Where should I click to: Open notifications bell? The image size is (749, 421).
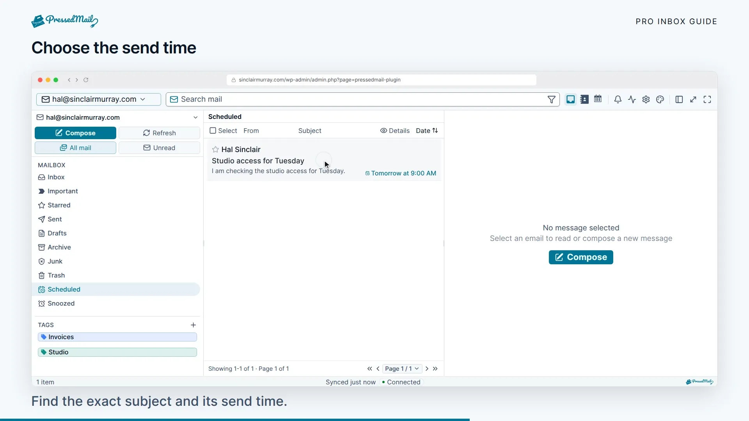tap(618, 99)
